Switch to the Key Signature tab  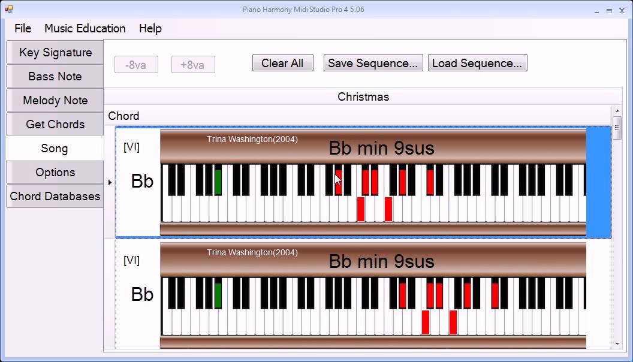[55, 53]
